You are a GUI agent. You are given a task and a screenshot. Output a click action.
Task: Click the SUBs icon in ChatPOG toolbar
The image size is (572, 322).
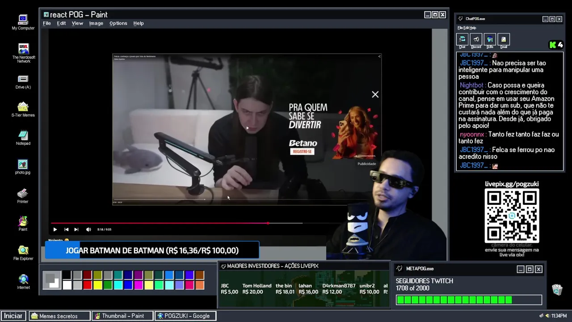(490, 39)
